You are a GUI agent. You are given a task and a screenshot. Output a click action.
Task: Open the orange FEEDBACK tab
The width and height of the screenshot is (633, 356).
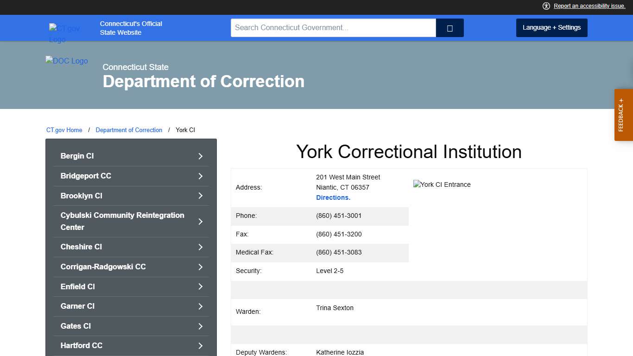(623, 115)
